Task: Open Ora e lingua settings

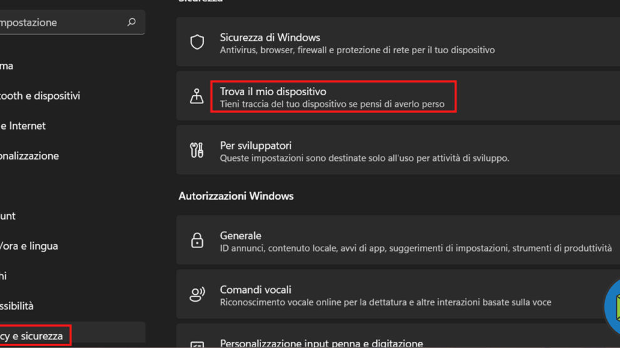Action: pos(29,246)
